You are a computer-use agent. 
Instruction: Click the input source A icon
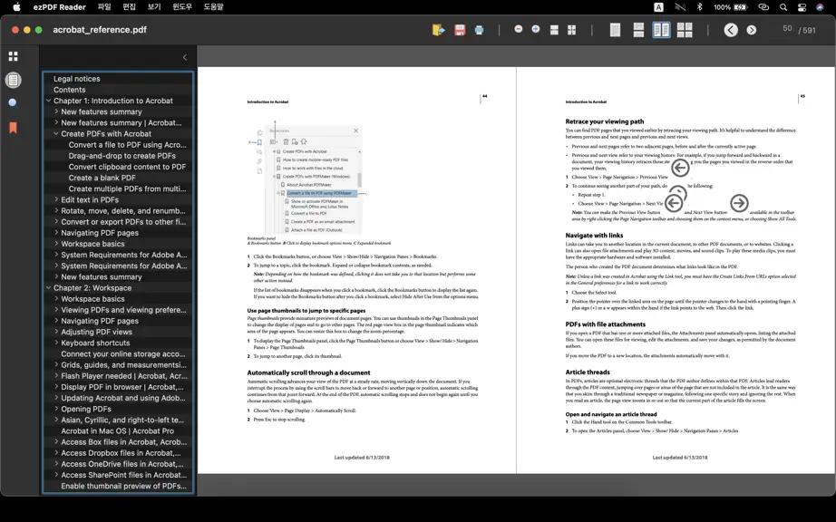659,7
